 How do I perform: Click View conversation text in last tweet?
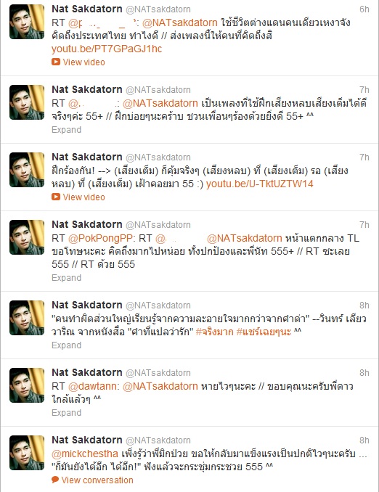point(97,480)
